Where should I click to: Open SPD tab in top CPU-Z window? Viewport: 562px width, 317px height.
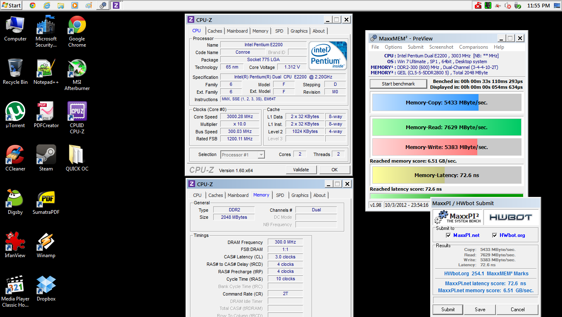(x=279, y=31)
